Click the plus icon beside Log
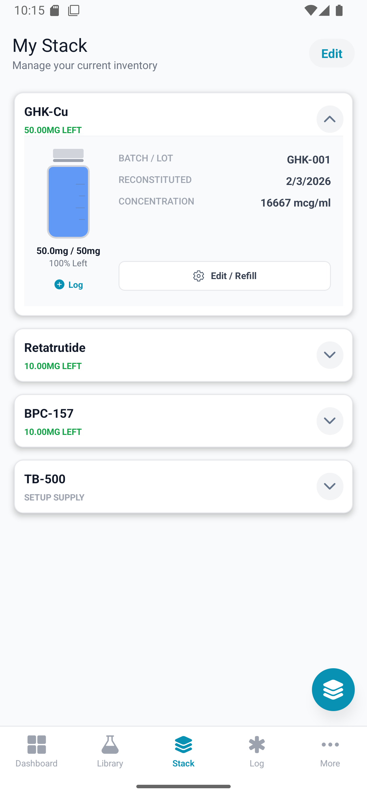This screenshot has width=367, height=797. point(59,284)
